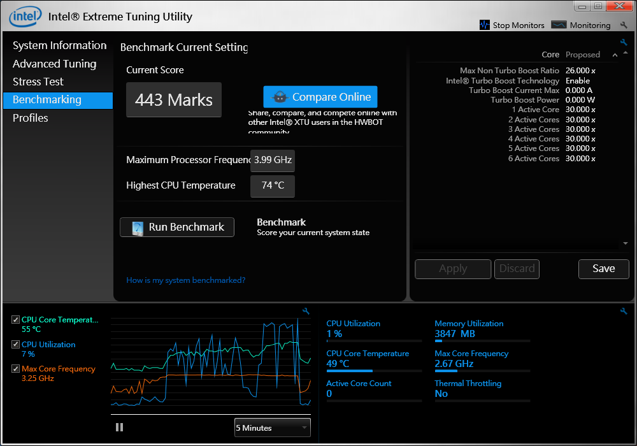Go to Stress Test section
Viewport: 637px width, 446px height.
coord(38,82)
